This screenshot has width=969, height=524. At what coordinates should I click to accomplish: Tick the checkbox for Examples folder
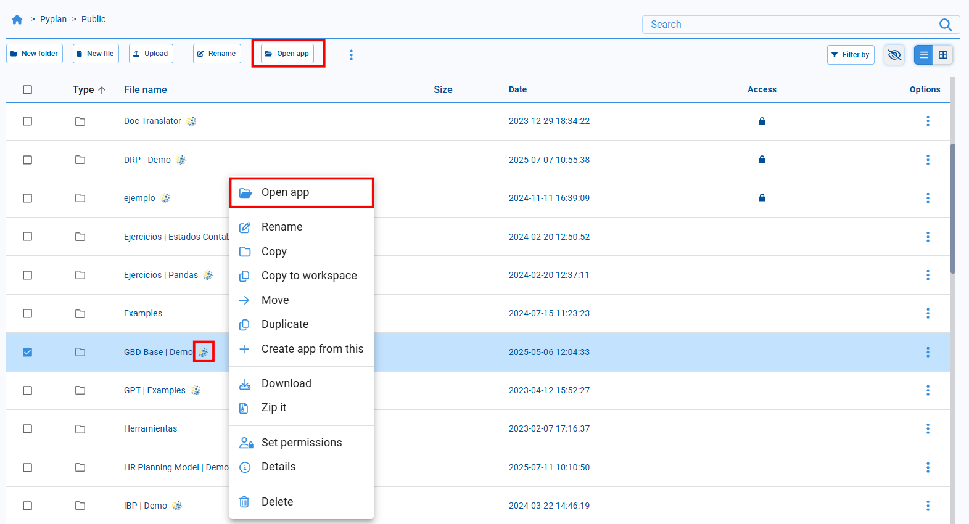point(28,314)
